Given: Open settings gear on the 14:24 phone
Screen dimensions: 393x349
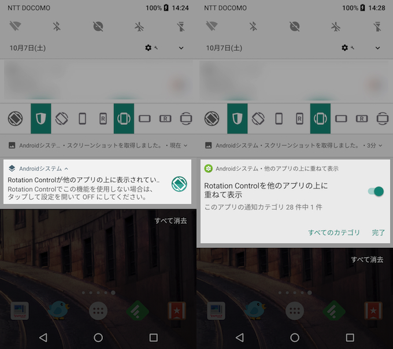Looking at the screenshot, I should pos(151,48).
